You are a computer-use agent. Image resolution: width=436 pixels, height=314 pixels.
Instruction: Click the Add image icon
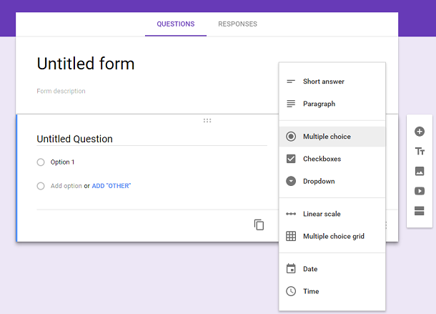point(420,171)
